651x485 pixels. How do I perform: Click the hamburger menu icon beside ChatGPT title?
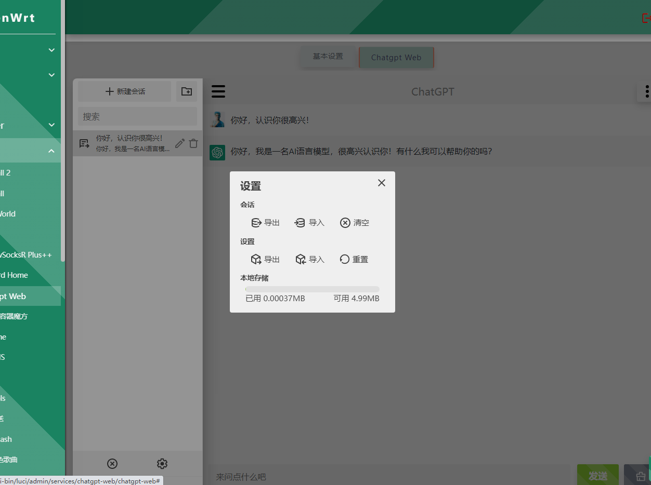click(x=218, y=91)
